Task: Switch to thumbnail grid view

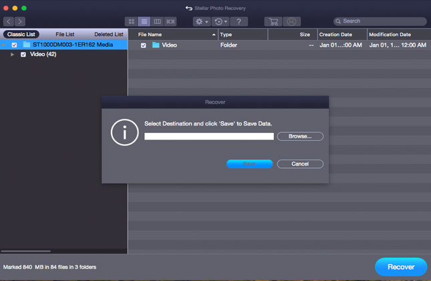Action: [131, 21]
